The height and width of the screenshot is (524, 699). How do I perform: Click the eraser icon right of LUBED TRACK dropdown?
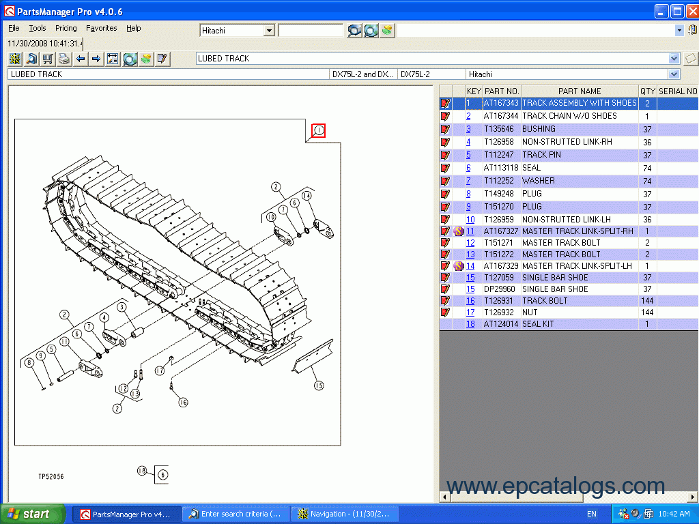coord(691,59)
